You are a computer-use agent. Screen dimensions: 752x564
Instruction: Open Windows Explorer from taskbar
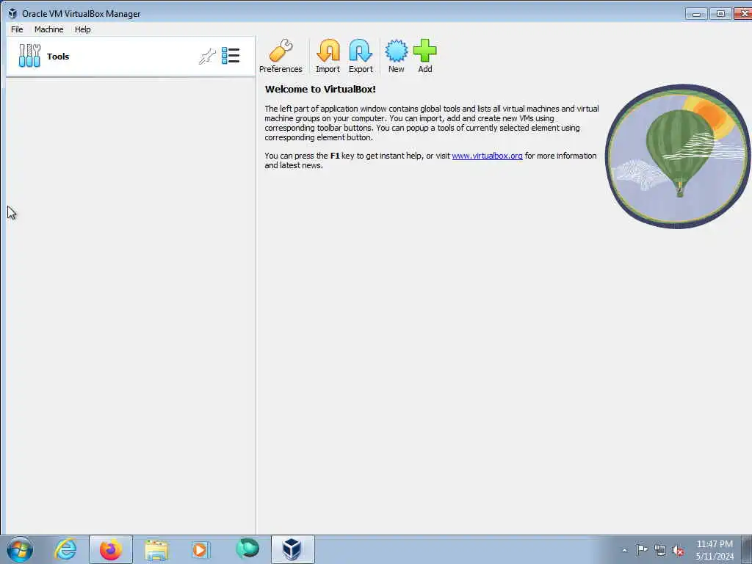pyautogui.click(x=156, y=550)
